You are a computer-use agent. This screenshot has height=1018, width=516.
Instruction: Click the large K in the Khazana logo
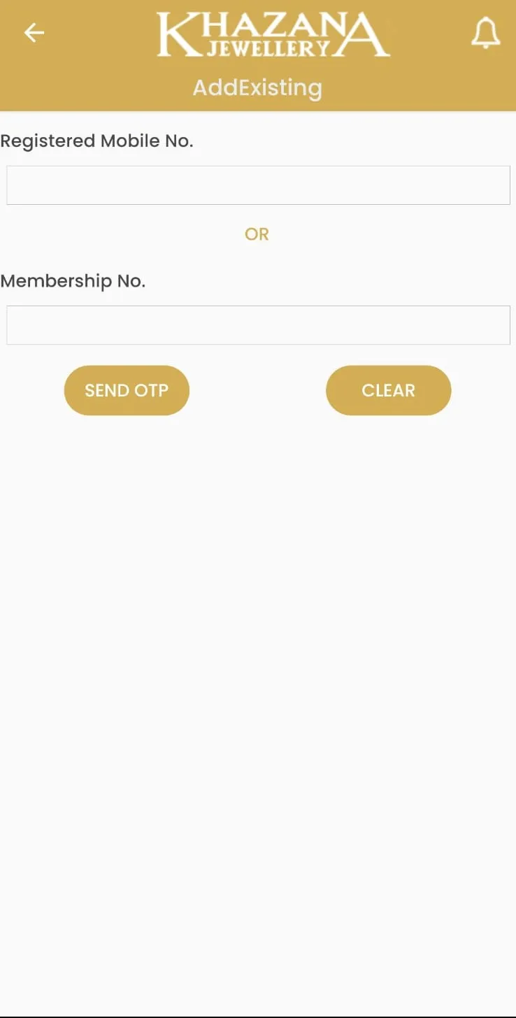click(x=178, y=34)
